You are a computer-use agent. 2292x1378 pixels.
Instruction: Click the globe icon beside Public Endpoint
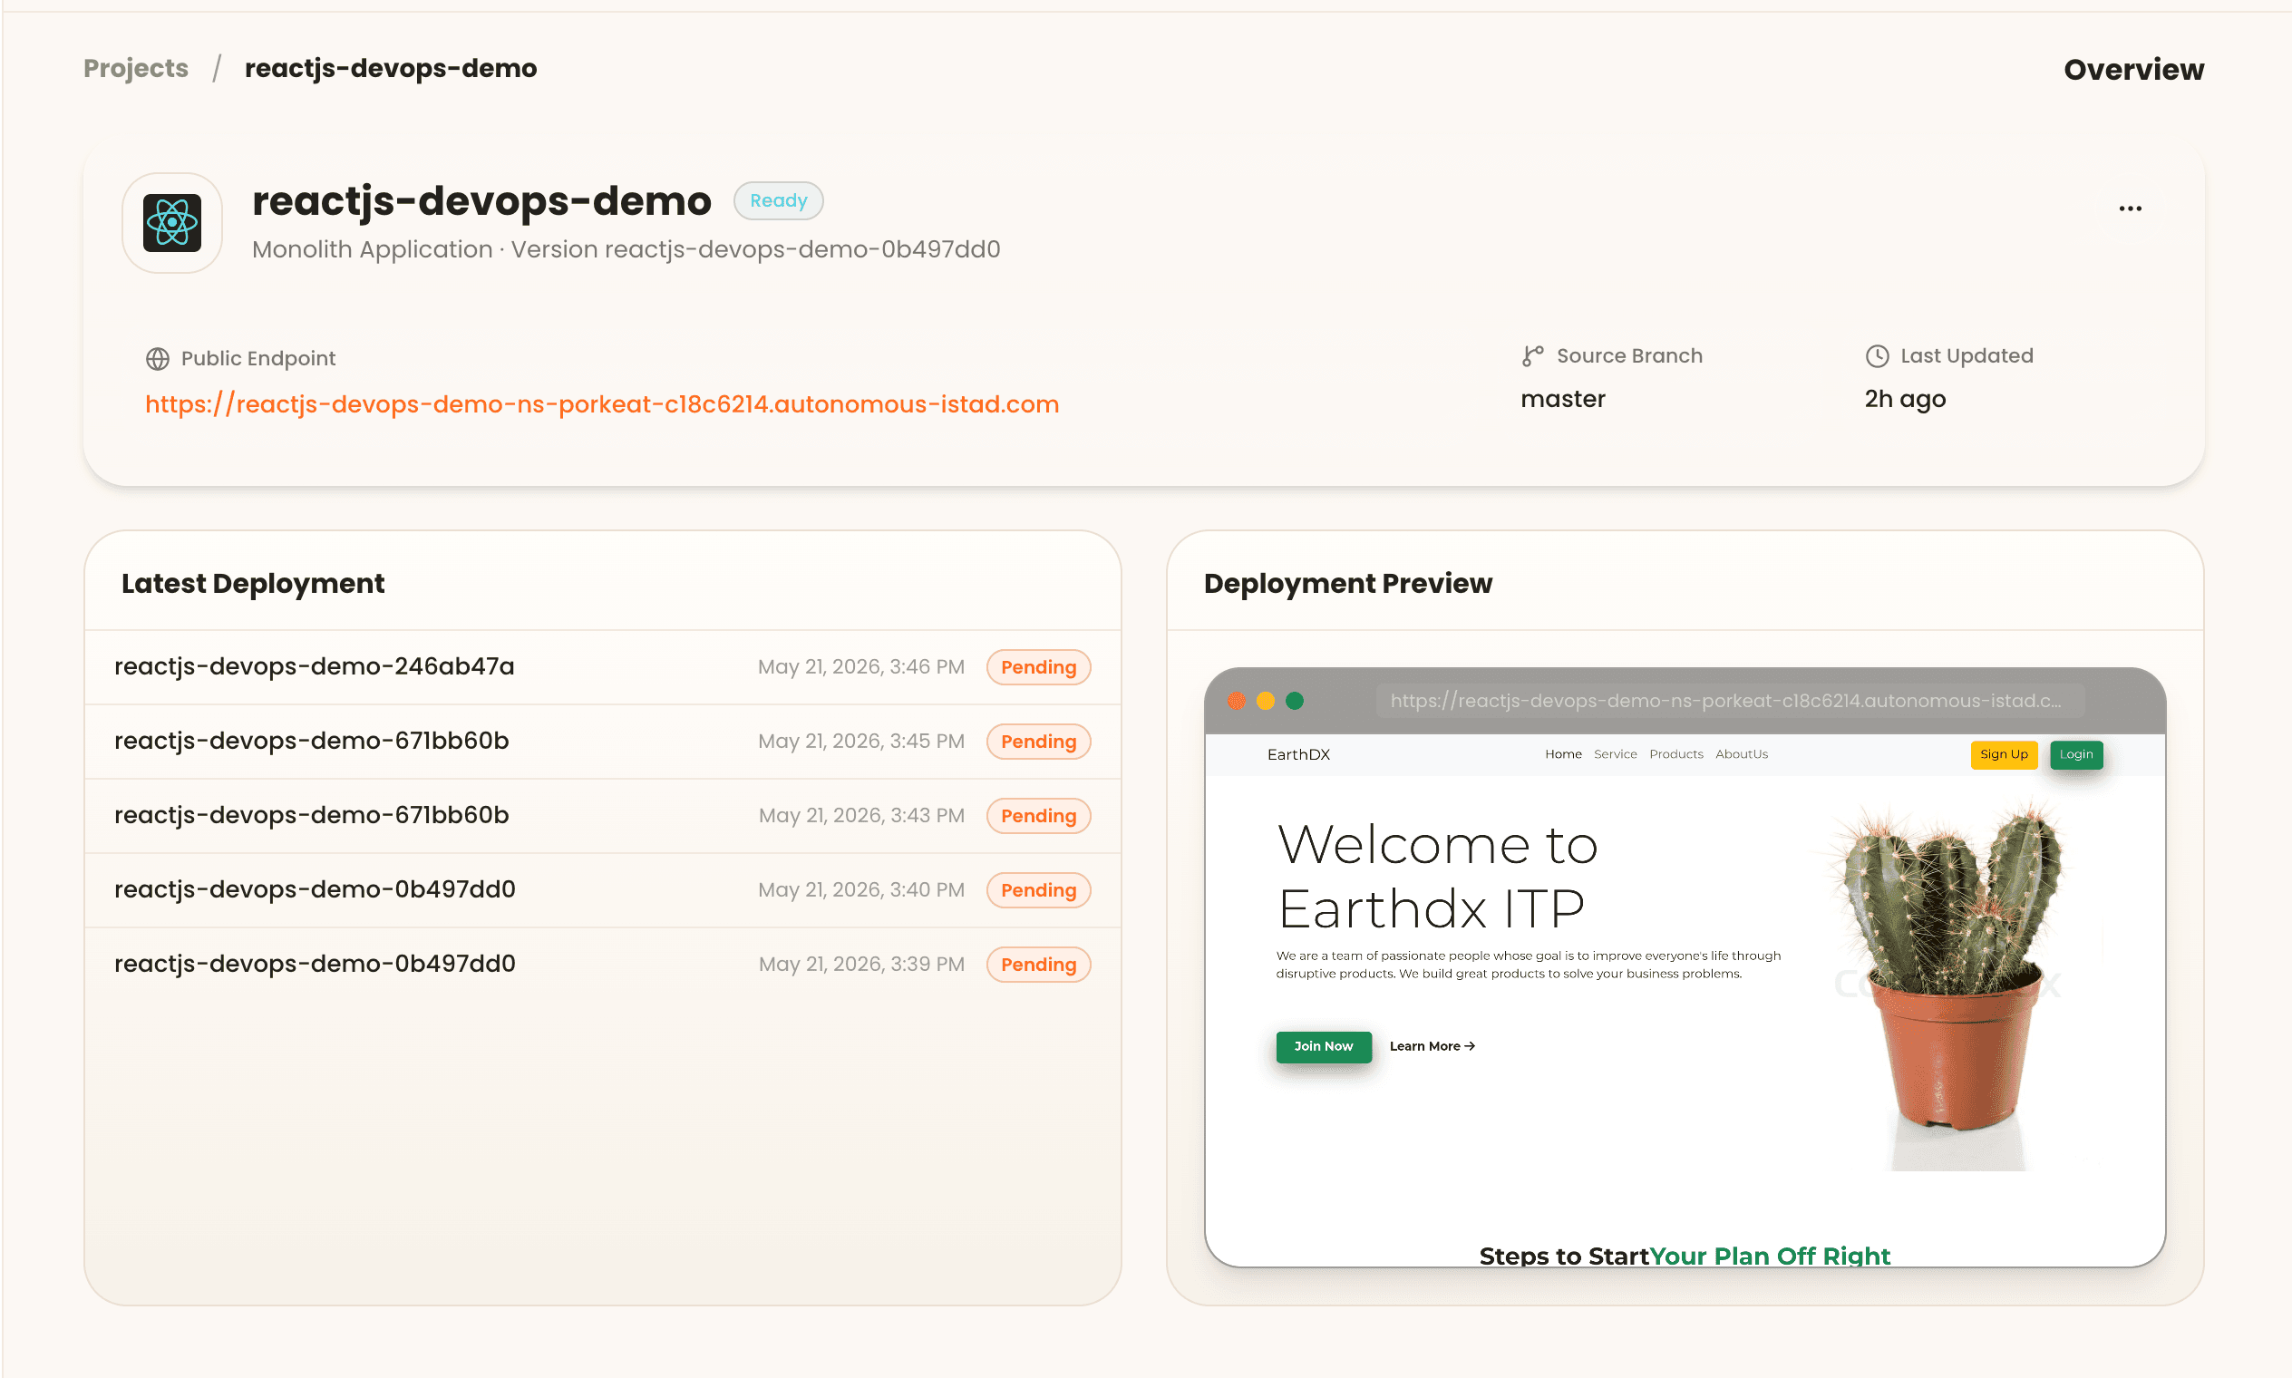[157, 358]
